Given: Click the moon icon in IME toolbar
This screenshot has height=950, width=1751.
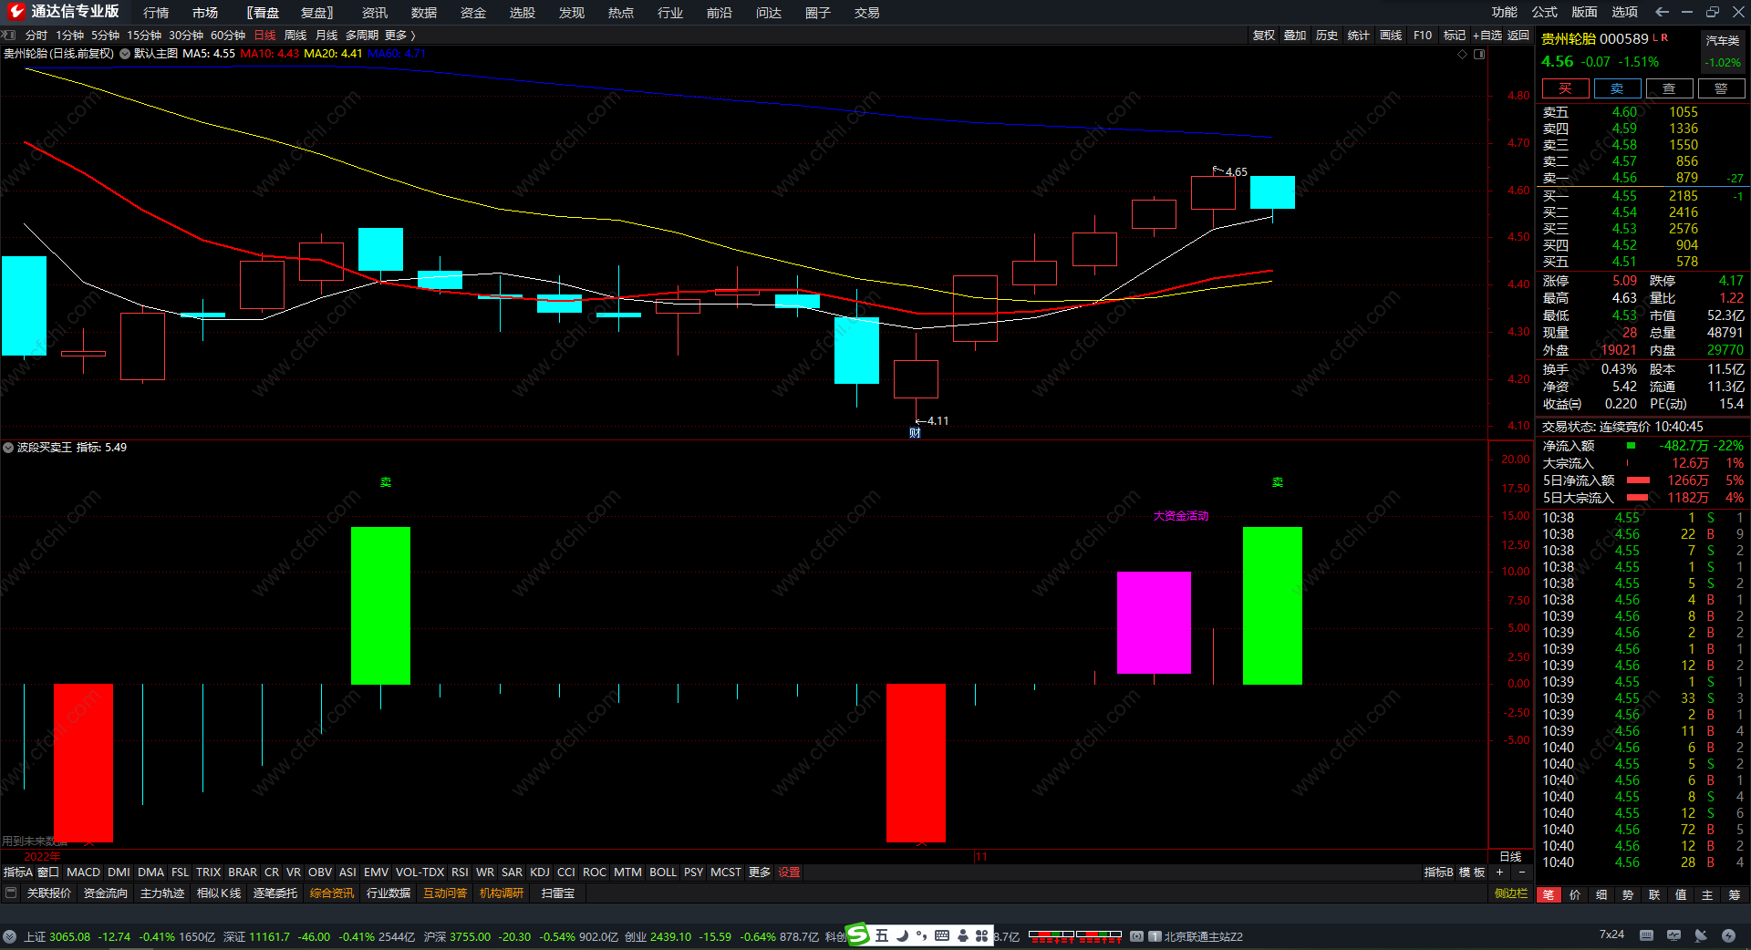Looking at the screenshot, I should [902, 935].
